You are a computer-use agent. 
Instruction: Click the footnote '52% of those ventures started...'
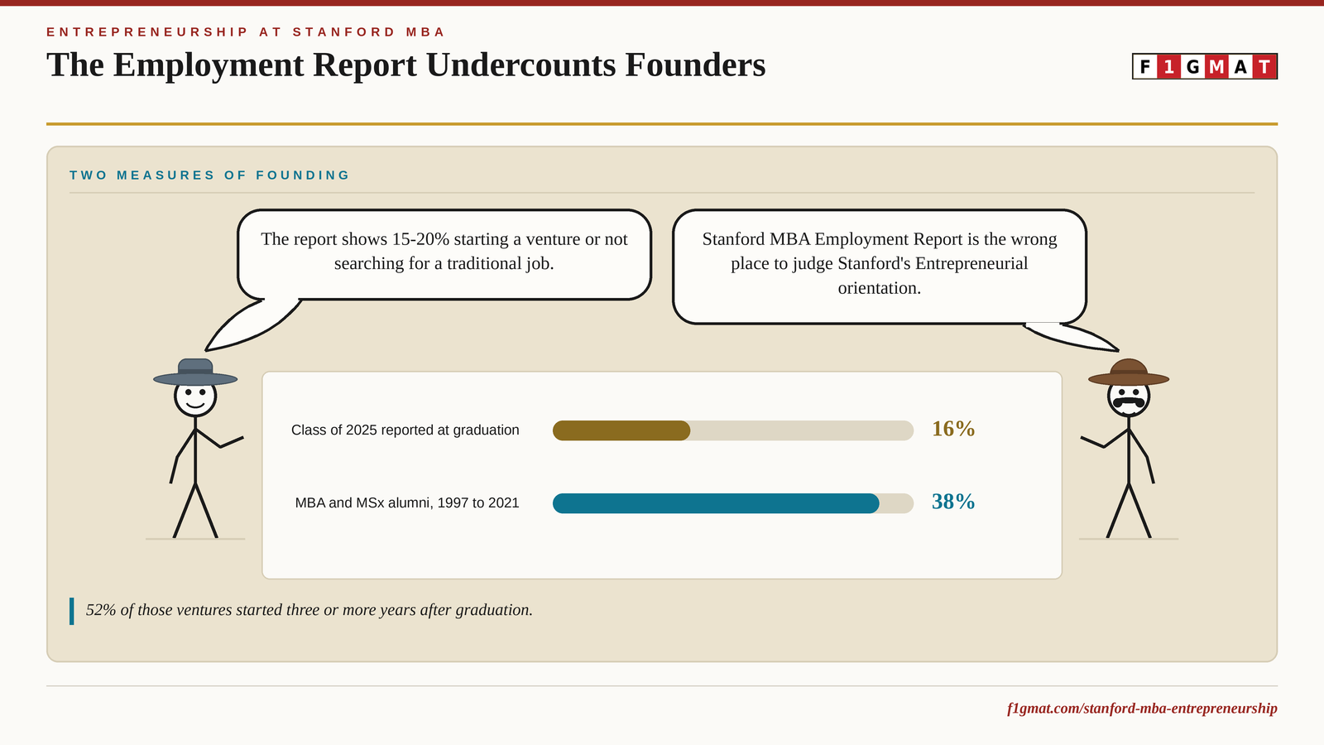coord(309,610)
